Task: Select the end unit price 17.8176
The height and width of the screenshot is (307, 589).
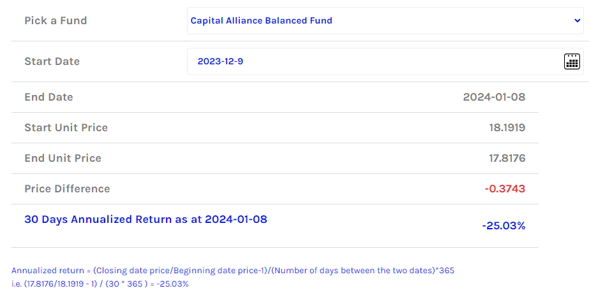Action: pos(507,158)
